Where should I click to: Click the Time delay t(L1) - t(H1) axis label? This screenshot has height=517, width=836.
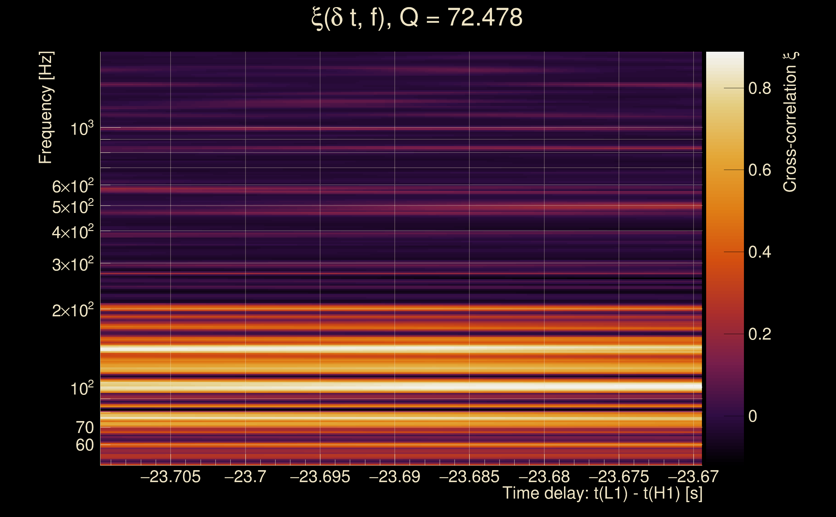point(602,493)
